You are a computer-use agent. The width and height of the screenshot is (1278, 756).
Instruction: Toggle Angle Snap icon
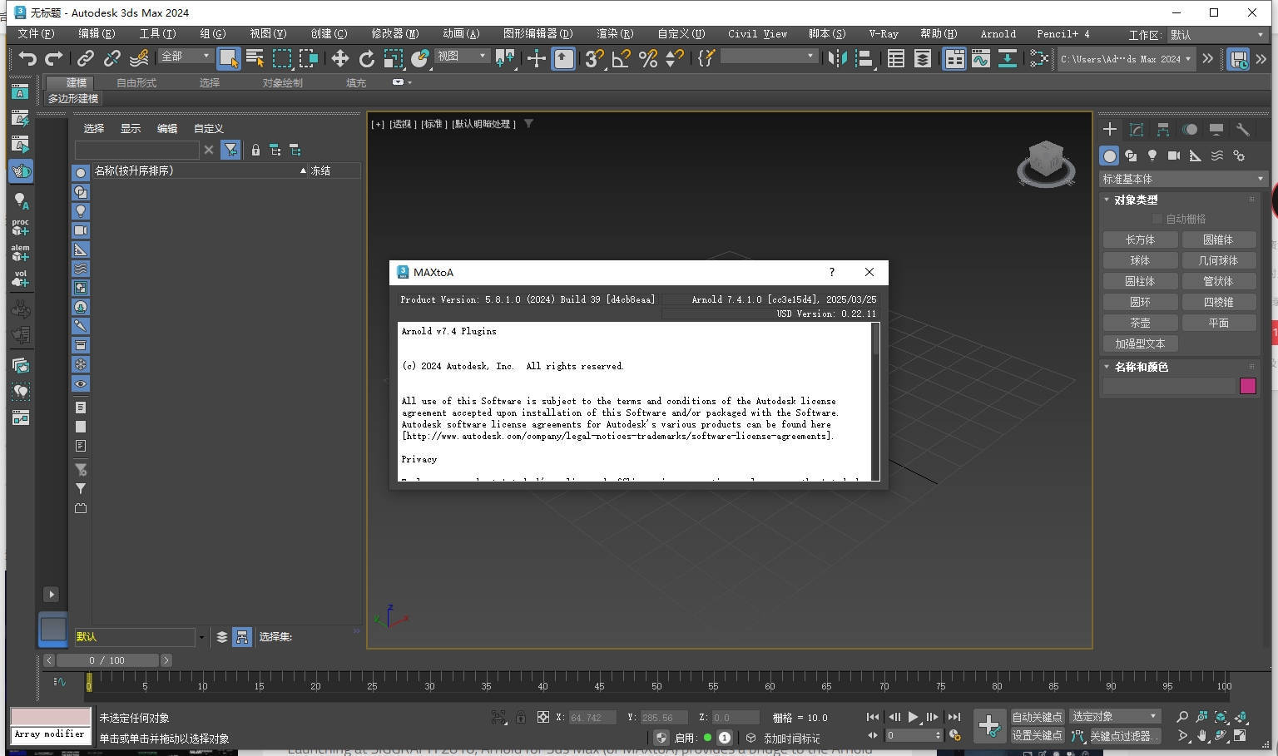tap(621, 58)
